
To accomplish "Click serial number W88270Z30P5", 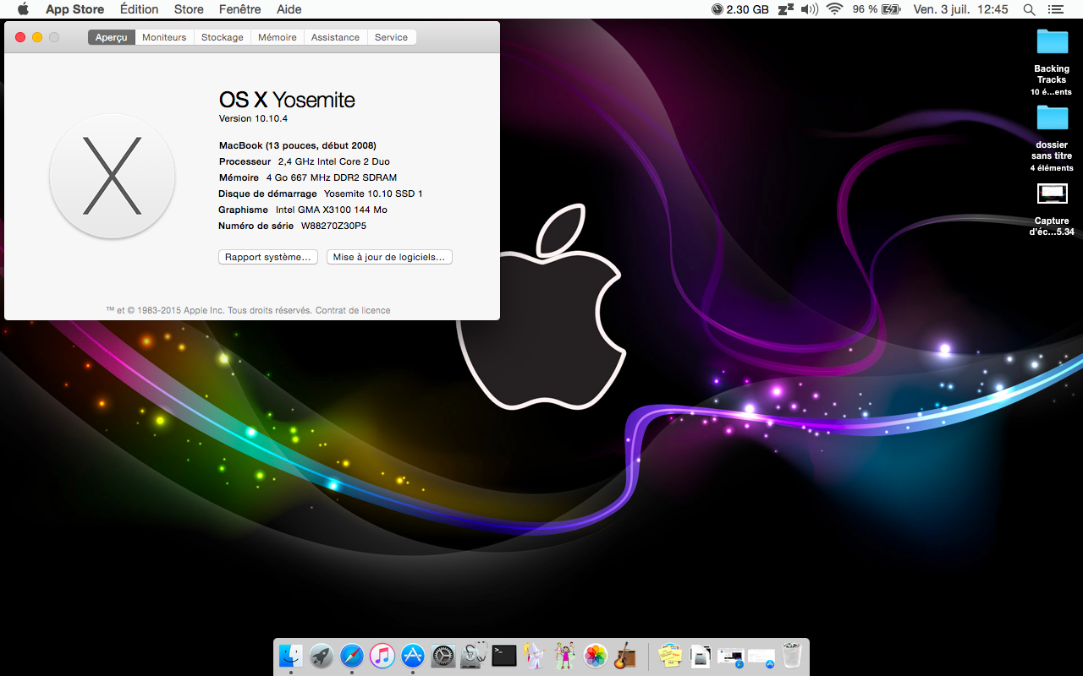I will tap(333, 226).
